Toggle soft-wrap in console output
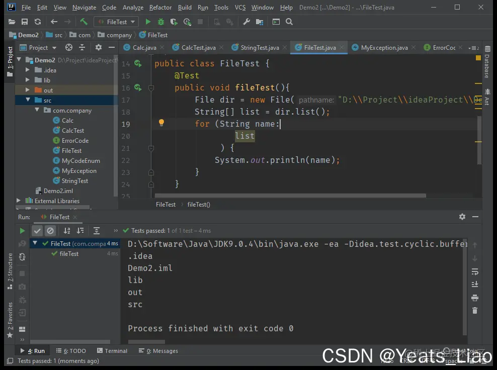The width and height of the screenshot is (497, 370). (x=475, y=271)
